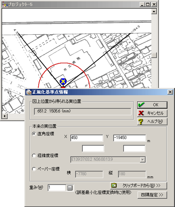Click the X coordinate field containing 450
Viewport: 175px width, 207px height.
pos(87,138)
